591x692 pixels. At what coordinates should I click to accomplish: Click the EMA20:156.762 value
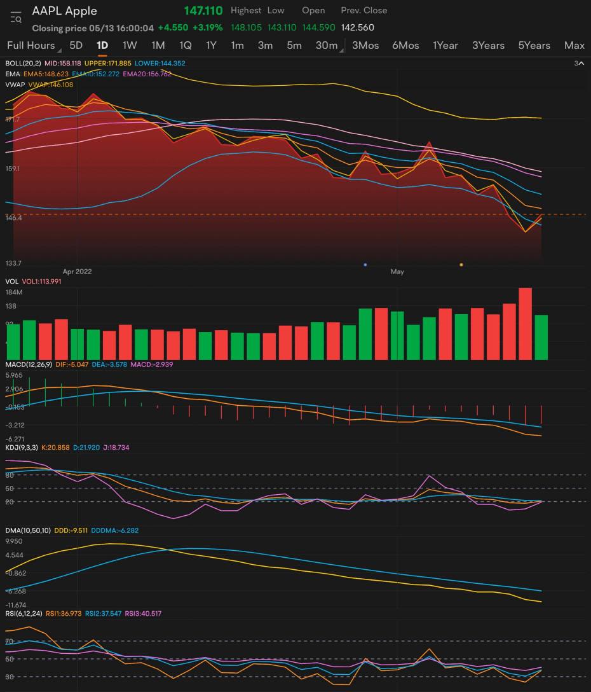coord(147,74)
